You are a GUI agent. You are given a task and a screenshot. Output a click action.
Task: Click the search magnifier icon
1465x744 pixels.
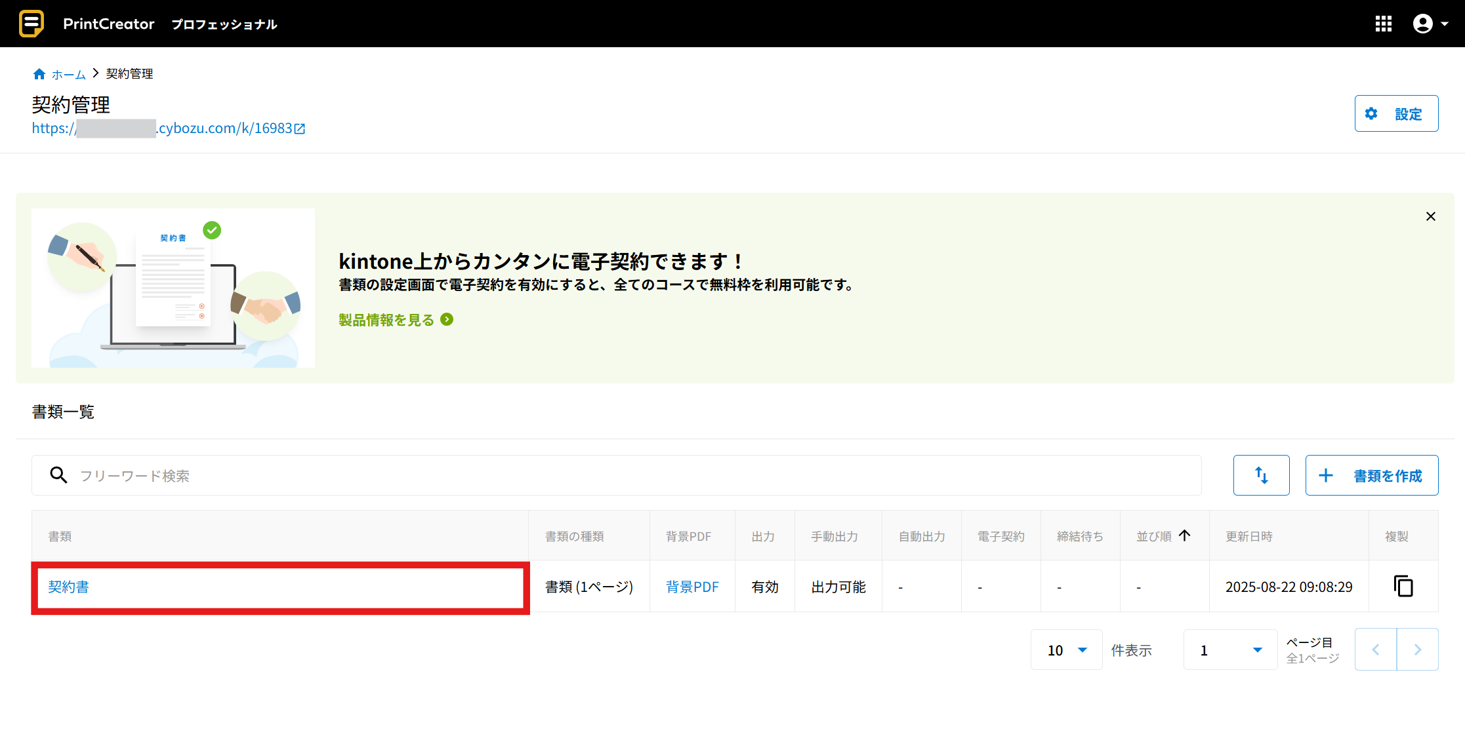click(59, 475)
